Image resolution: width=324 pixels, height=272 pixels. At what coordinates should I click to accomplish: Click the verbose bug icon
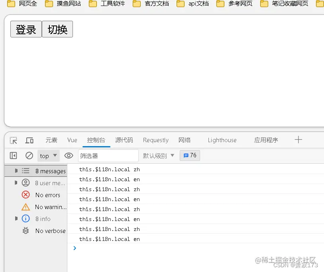click(x=26, y=231)
